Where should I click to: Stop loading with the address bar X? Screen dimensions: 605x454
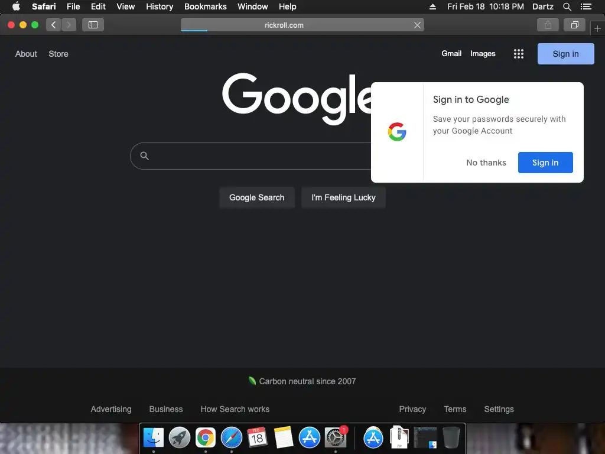tap(417, 25)
